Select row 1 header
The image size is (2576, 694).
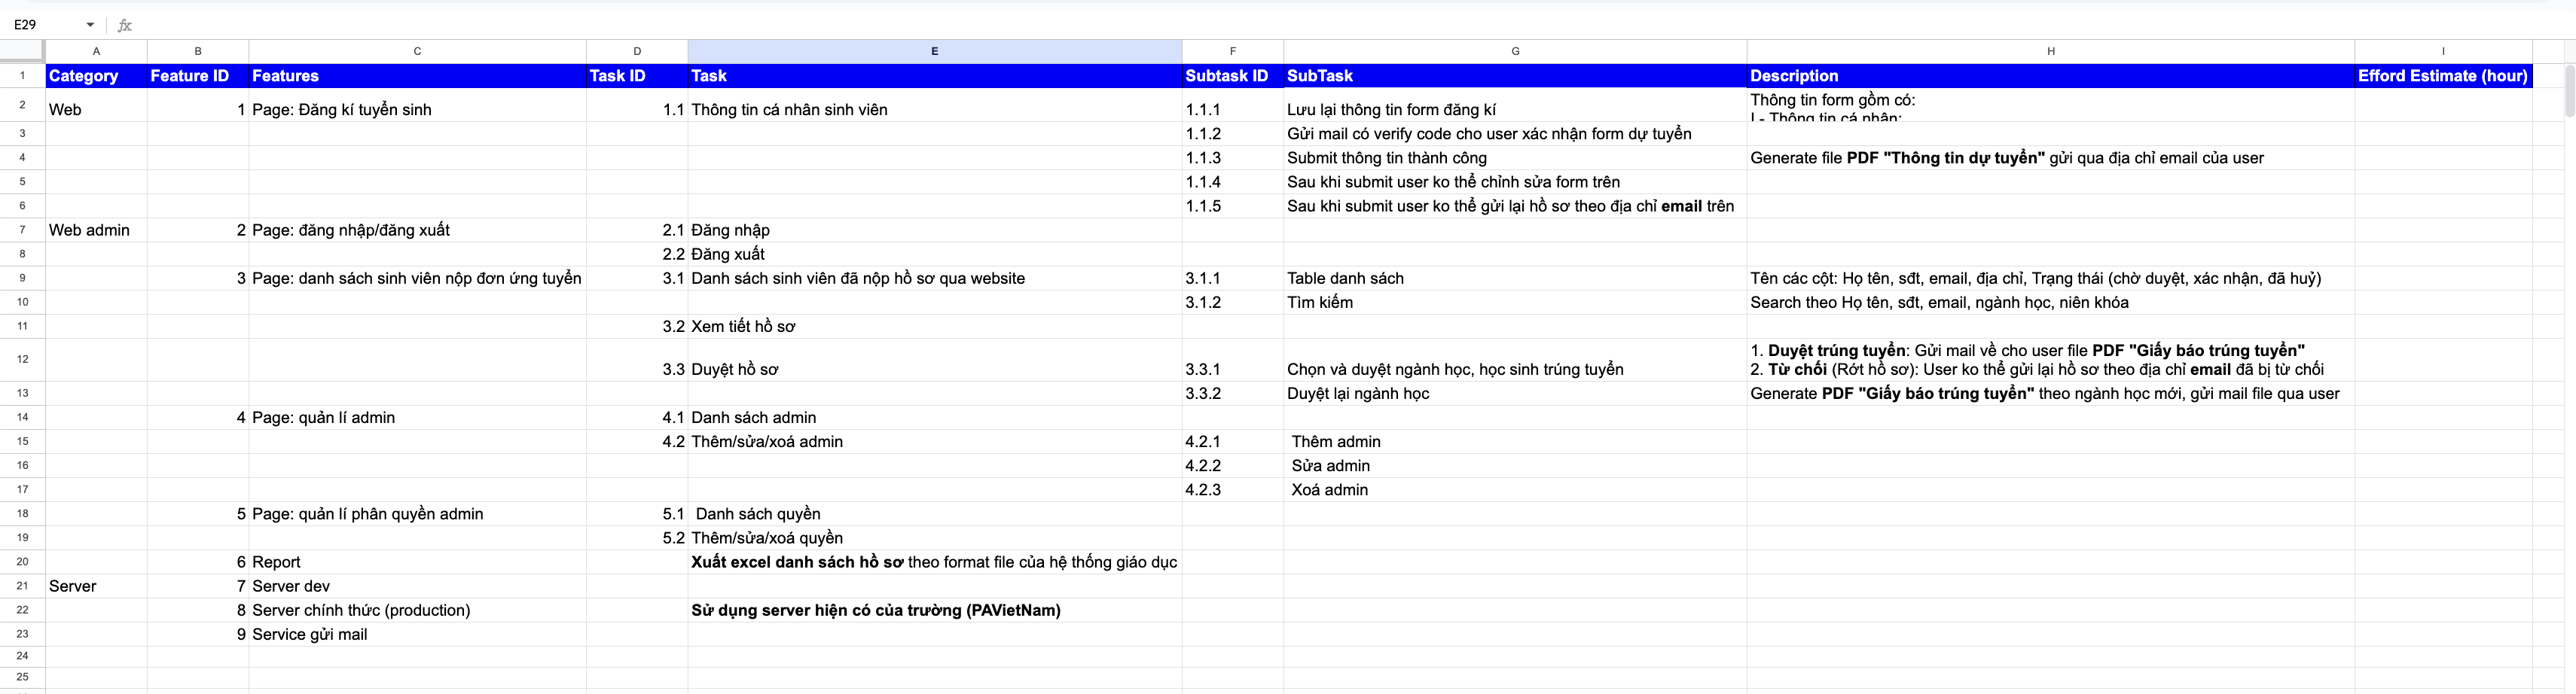22,76
